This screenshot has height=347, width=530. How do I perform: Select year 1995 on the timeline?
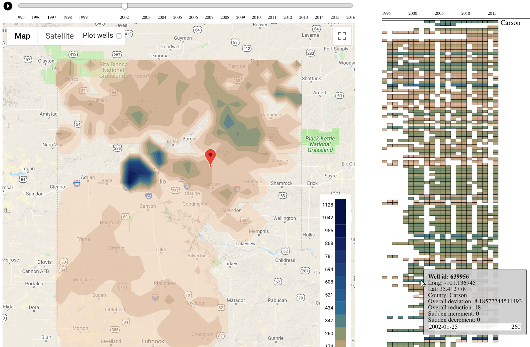pyautogui.click(x=20, y=17)
